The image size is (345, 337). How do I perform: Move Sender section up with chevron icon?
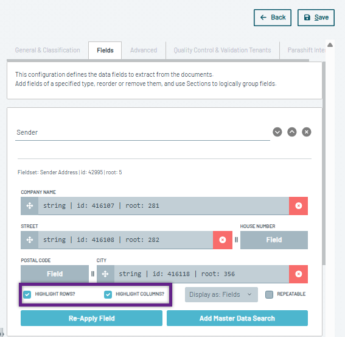(x=292, y=132)
